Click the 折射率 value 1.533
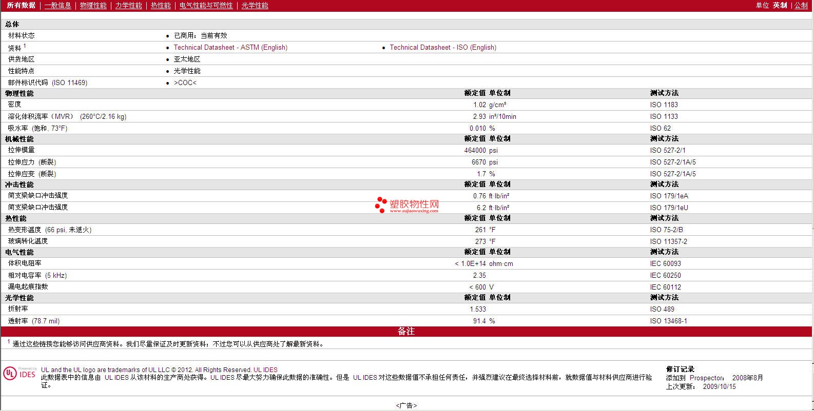The height and width of the screenshot is (411, 814). pyautogui.click(x=478, y=309)
